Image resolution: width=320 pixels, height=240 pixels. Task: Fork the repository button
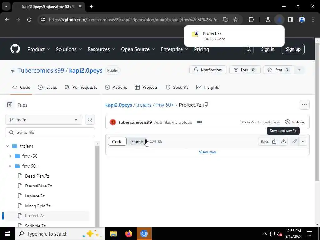pos(245,70)
